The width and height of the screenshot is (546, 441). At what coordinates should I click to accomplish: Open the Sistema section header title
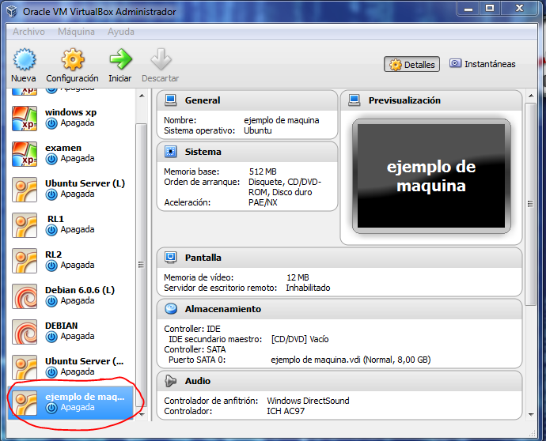click(x=203, y=152)
